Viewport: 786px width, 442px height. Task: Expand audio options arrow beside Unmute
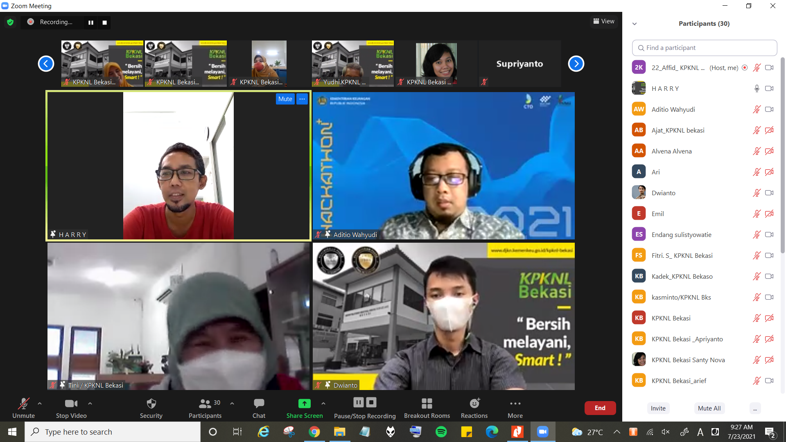pyautogui.click(x=40, y=404)
